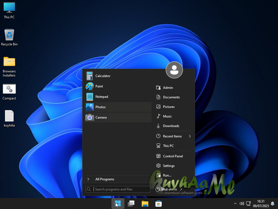Launch Paint from the pinned list
Viewport: 278px width, 209px height.
pyautogui.click(x=118, y=86)
